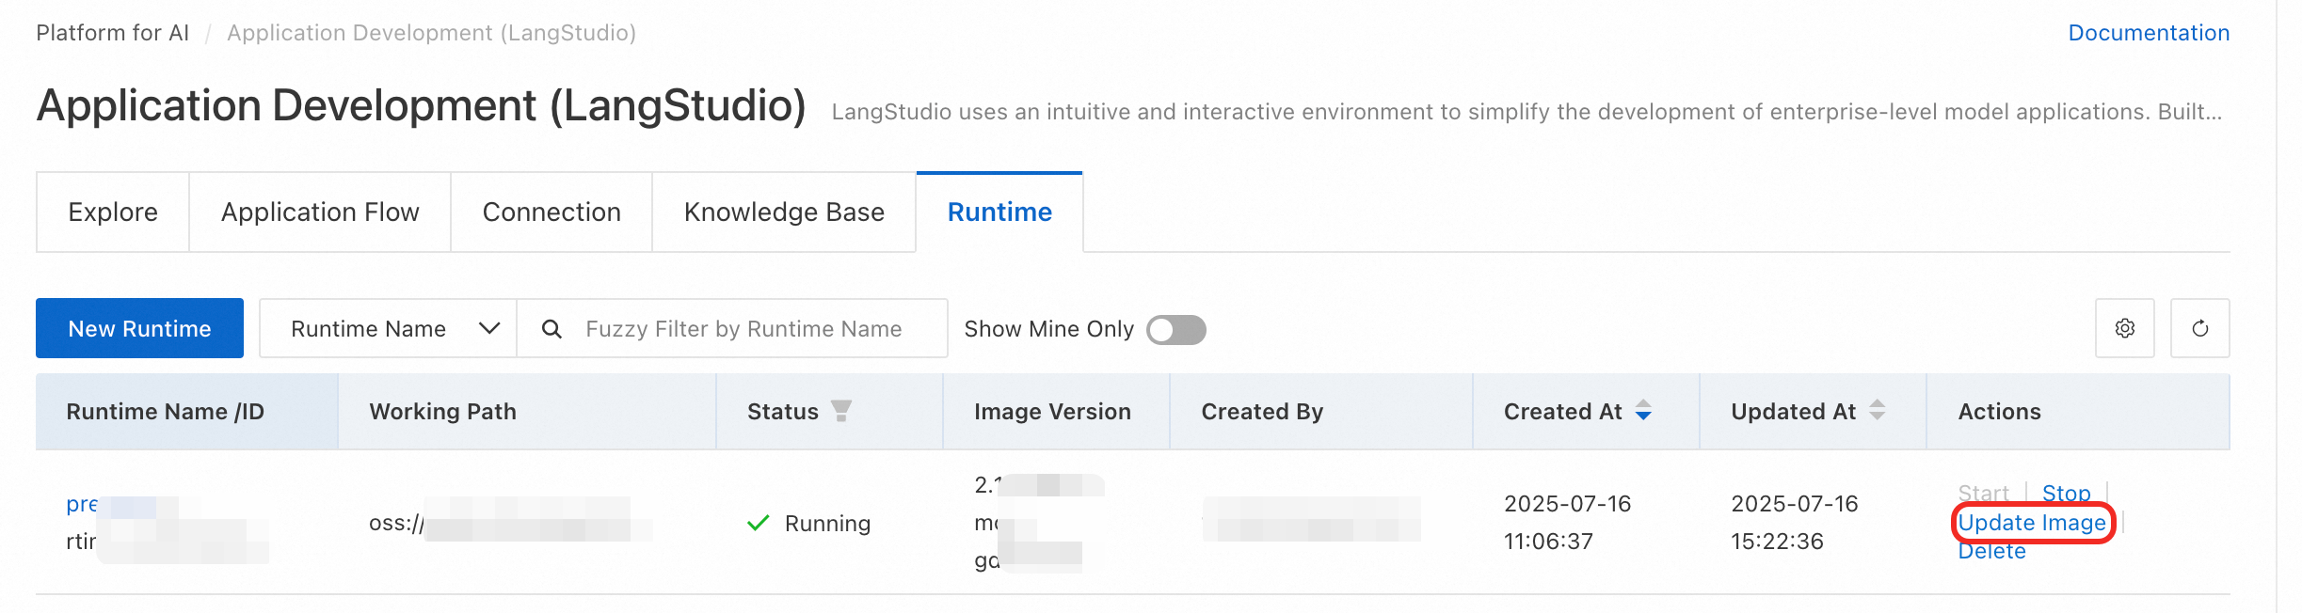Image resolution: width=2302 pixels, height=613 pixels.
Task: Open table column settings gear icon
Action: tap(2124, 328)
